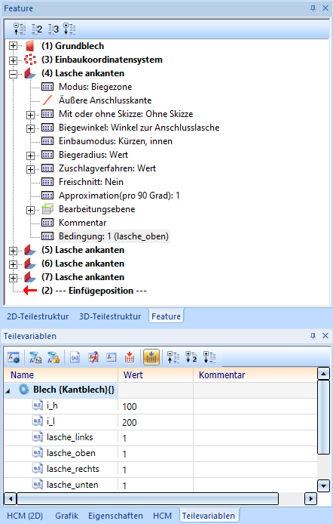Expand the (1) Grundblech node
Screen dimensions: 333x524
[13, 46]
